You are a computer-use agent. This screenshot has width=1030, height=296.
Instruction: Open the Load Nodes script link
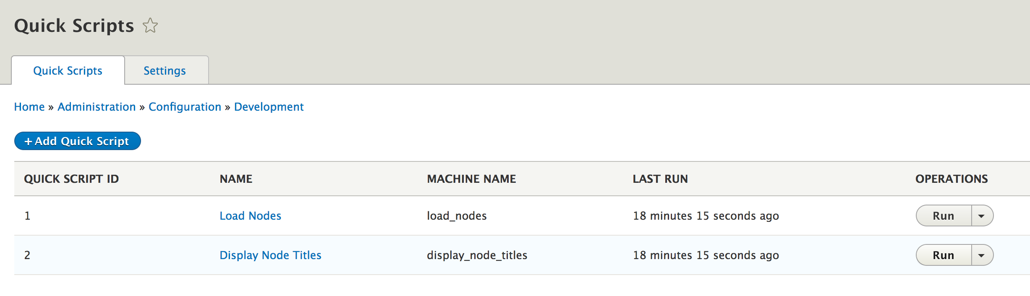[250, 216]
